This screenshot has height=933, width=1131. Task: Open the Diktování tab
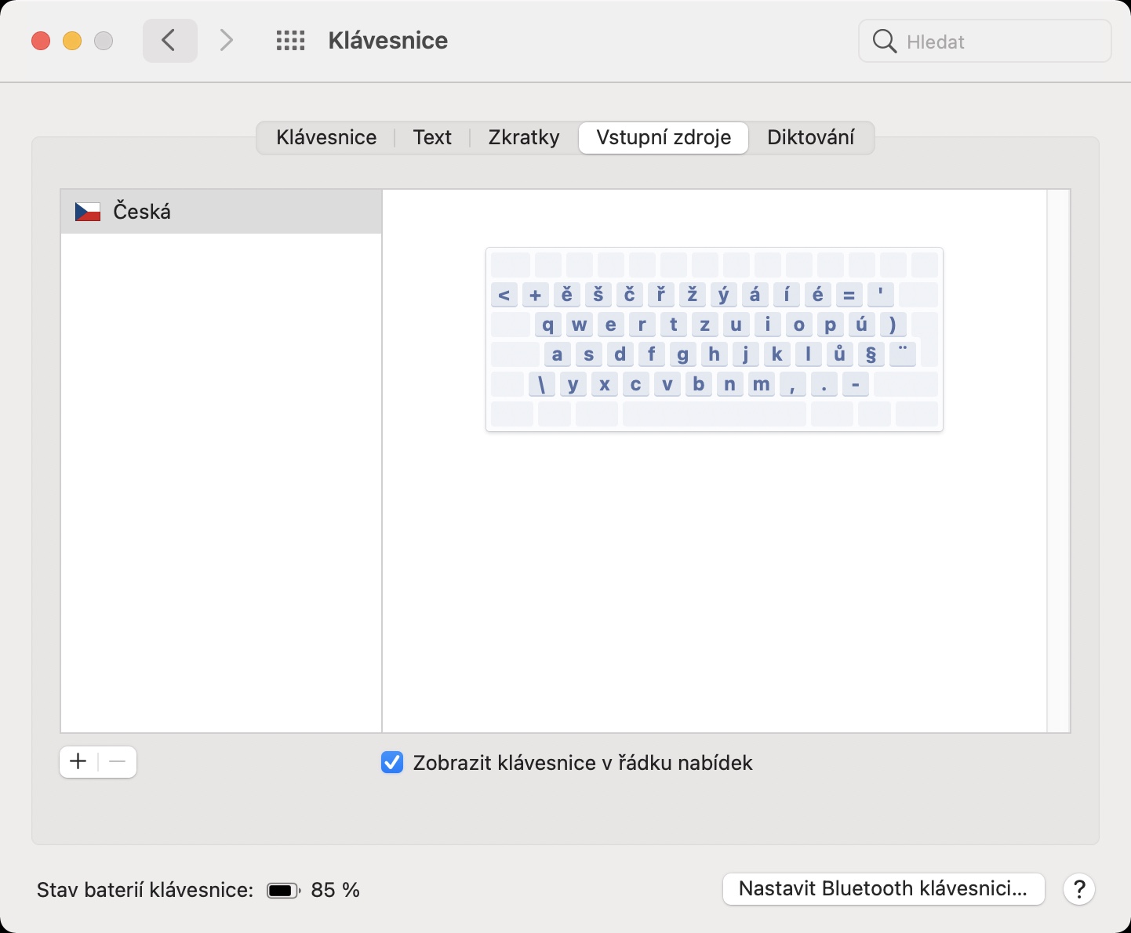811,137
